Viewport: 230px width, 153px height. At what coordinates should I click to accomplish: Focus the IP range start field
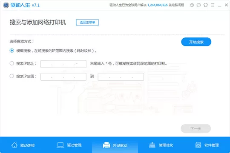[x=63, y=77]
